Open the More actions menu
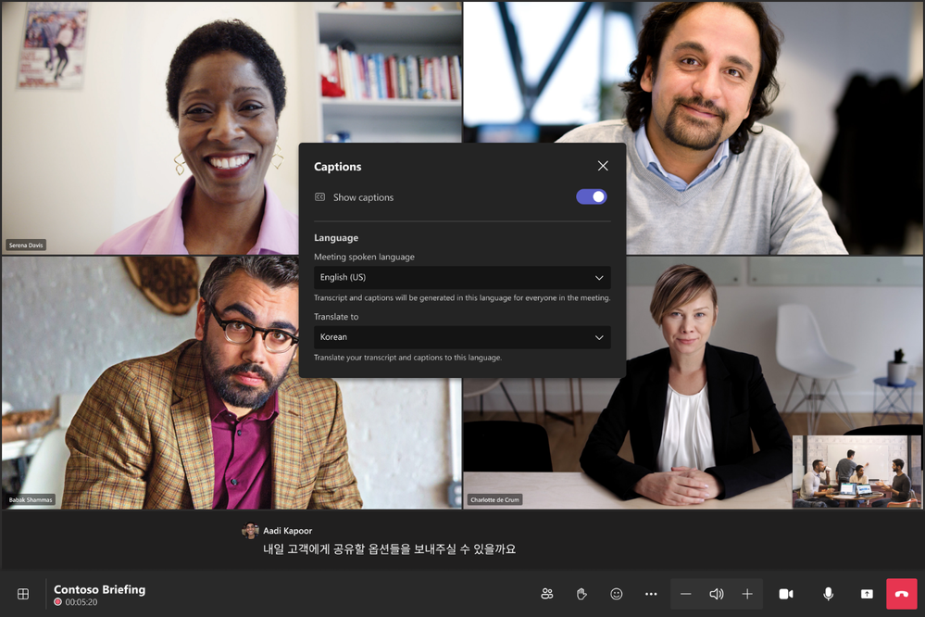Image resolution: width=925 pixels, height=617 pixels. [x=651, y=594]
